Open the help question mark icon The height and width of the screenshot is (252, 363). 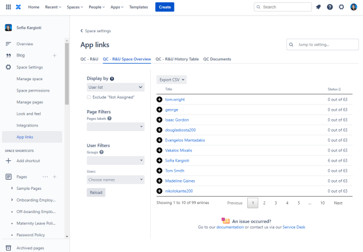330,7
